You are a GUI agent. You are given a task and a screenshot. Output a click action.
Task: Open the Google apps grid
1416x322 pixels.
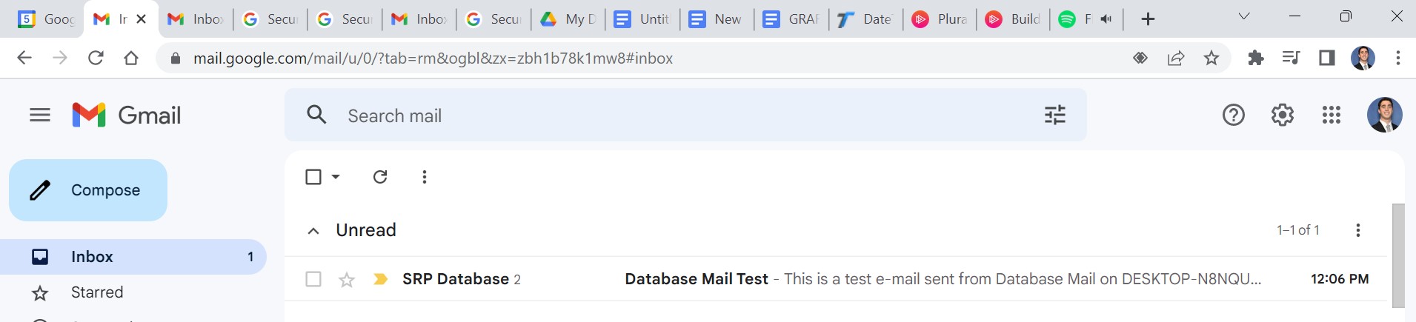coord(1331,115)
